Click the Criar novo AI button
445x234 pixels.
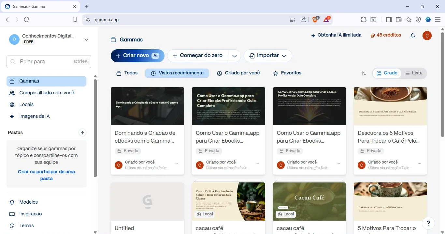137,56
